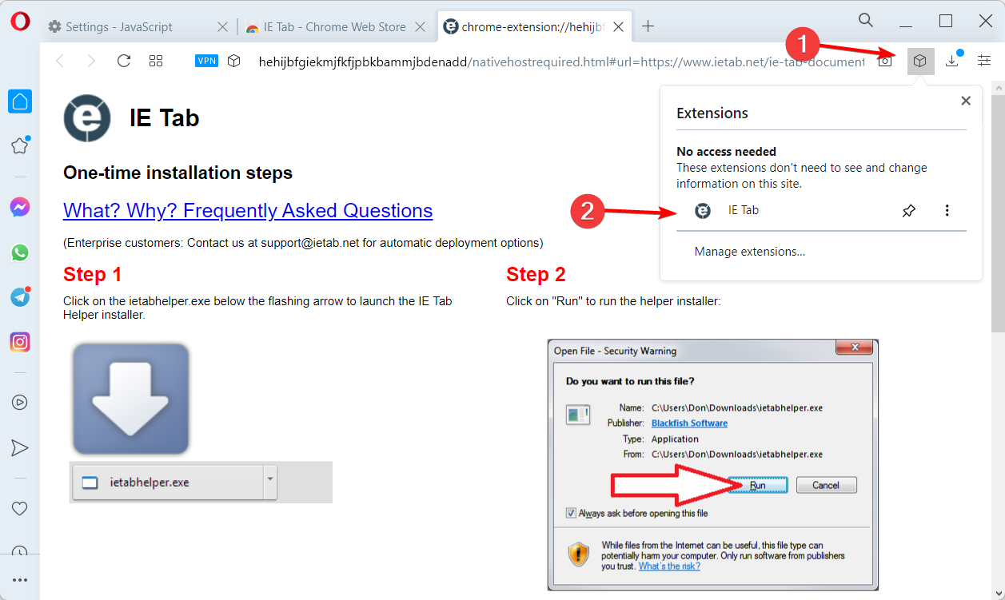Click the Blackfish Software publisher link
Screen dimensions: 1005x600
tap(689, 423)
